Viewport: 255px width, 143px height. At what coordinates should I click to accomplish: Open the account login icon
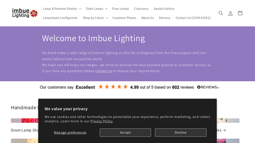(230, 13)
